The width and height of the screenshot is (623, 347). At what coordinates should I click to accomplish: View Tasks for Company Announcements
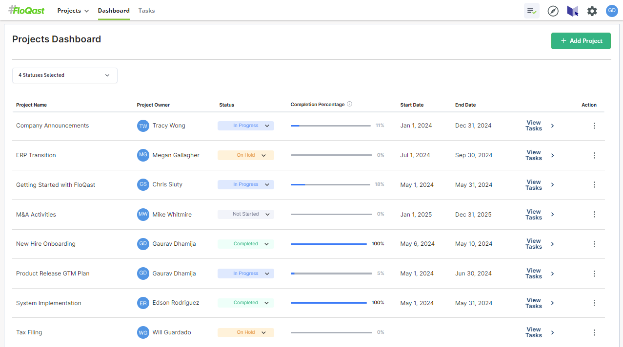[540, 126]
